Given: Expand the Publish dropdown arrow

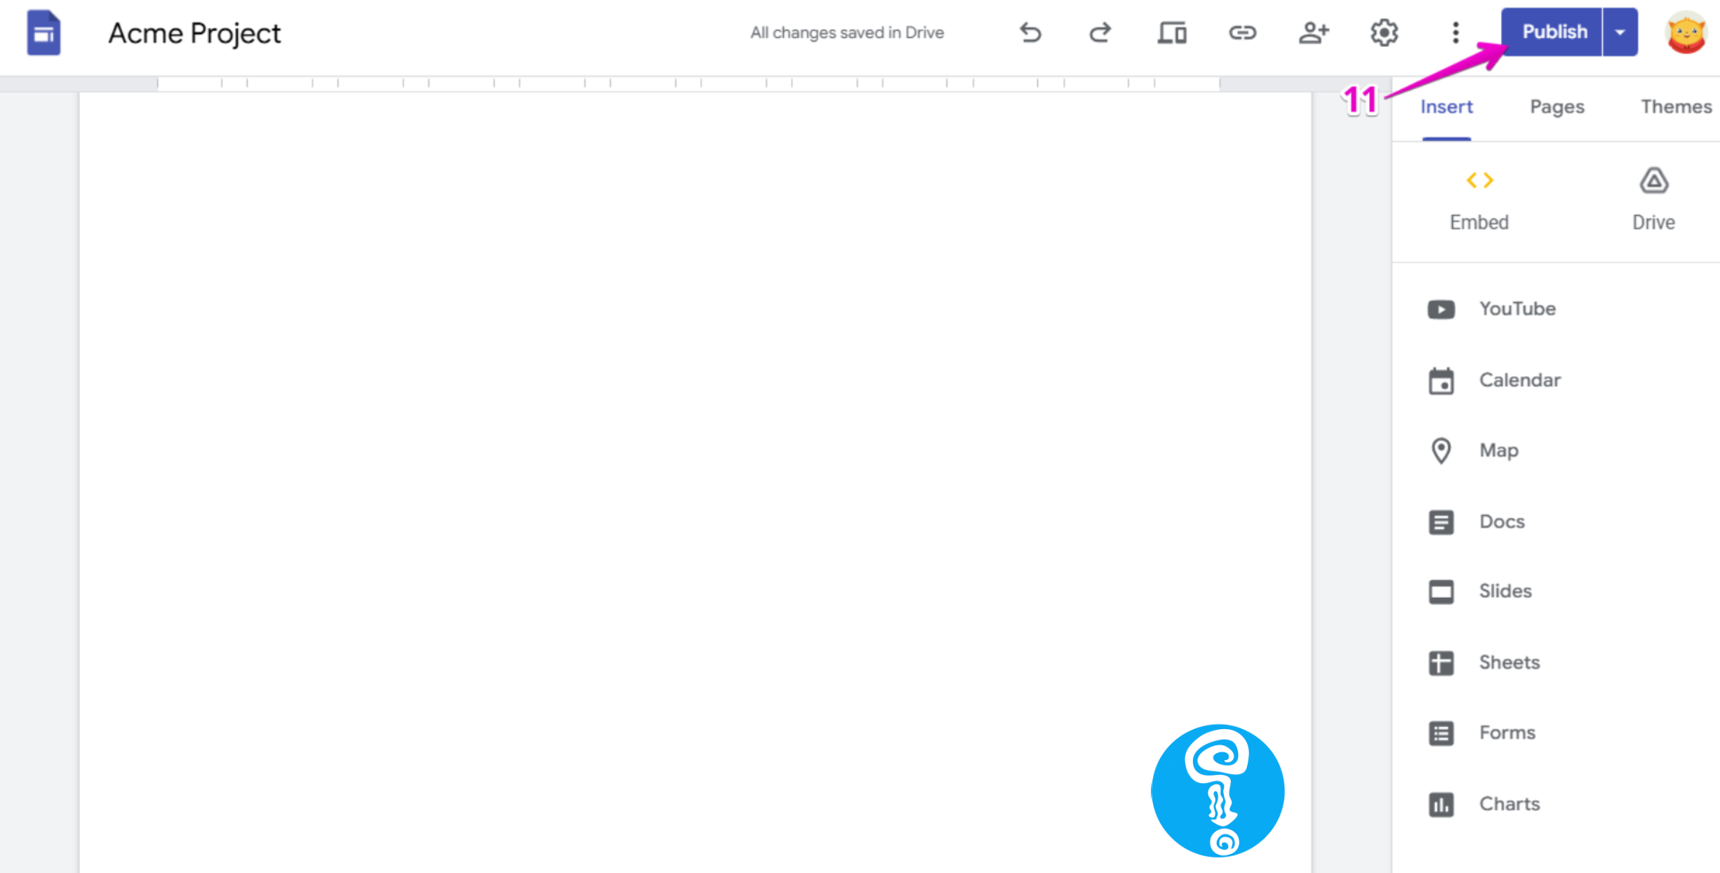Looking at the screenshot, I should coord(1620,32).
